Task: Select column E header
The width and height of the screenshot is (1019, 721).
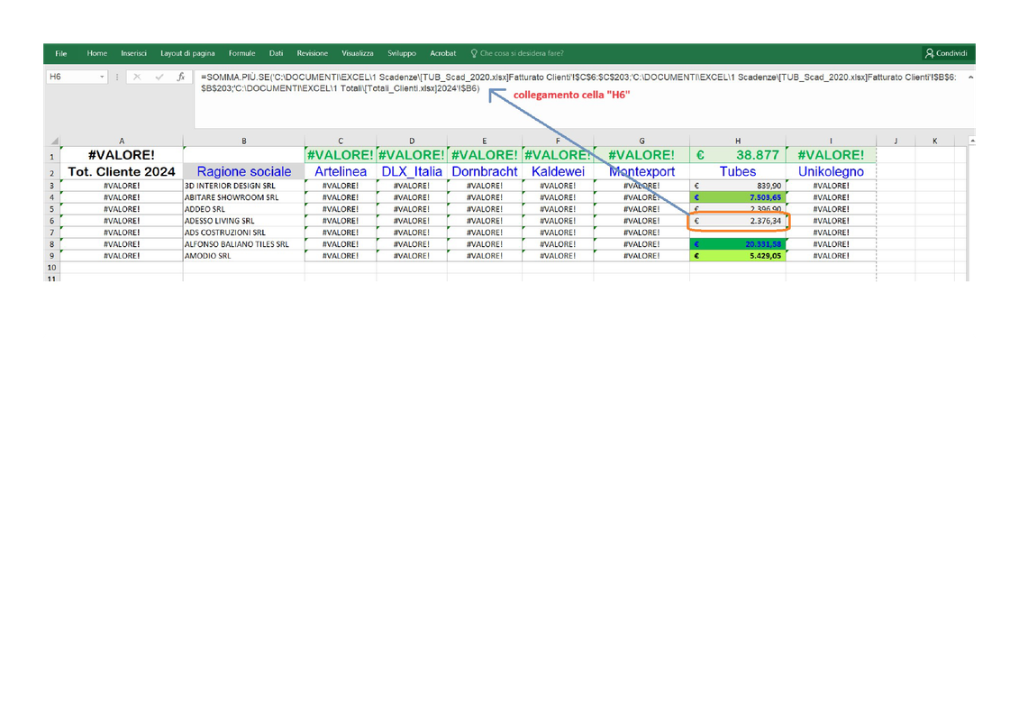Action: pyautogui.click(x=484, y=141)
